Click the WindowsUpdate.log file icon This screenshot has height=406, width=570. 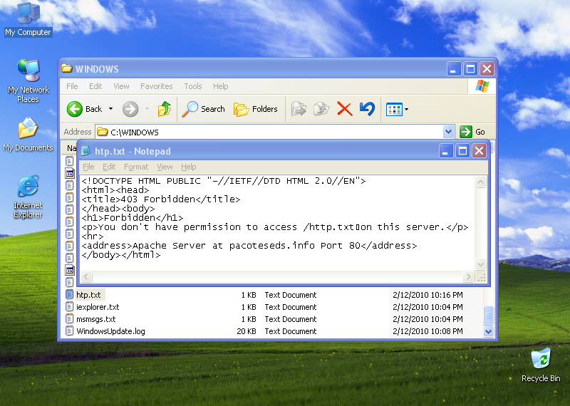pos(69,330)
